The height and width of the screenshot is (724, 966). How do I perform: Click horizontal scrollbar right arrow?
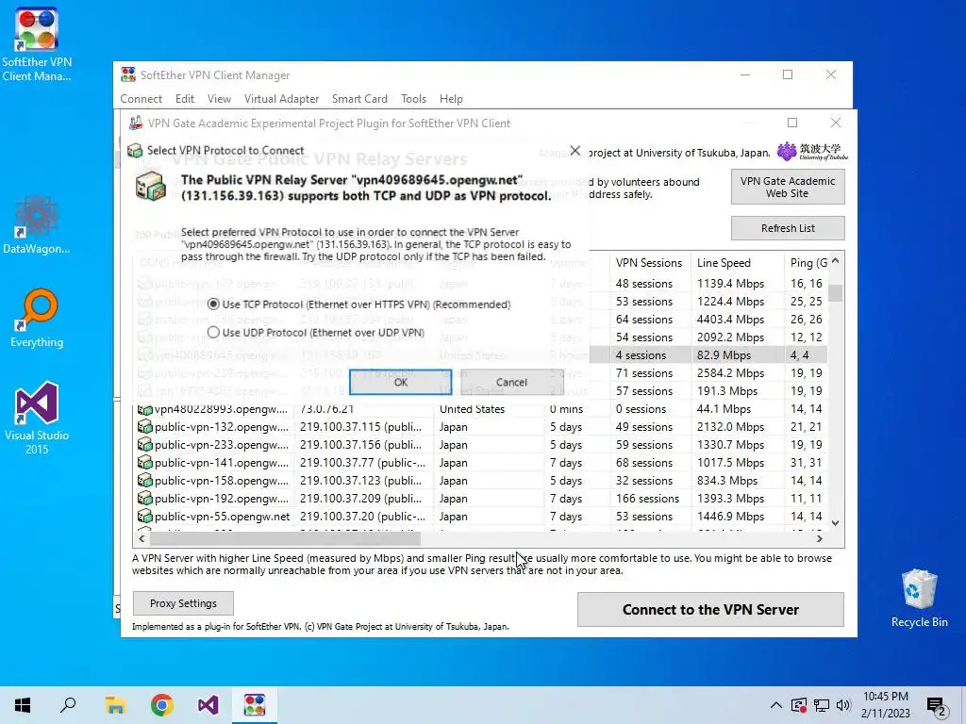click(x=820, y=538)
